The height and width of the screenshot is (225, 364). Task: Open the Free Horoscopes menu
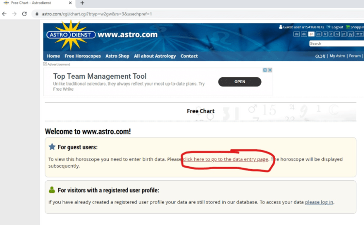click(x=83, y=56)
